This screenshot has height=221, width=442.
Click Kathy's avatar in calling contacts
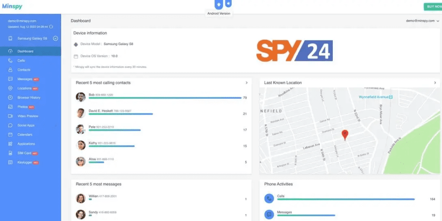coord(81,145)
